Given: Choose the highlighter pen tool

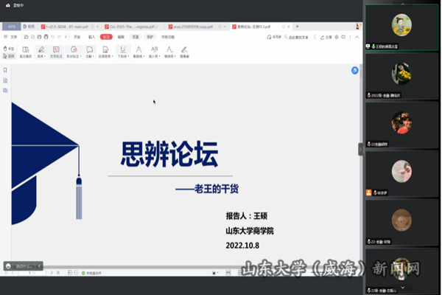Looking at the screenshot, I should click(x=41, y=49).
